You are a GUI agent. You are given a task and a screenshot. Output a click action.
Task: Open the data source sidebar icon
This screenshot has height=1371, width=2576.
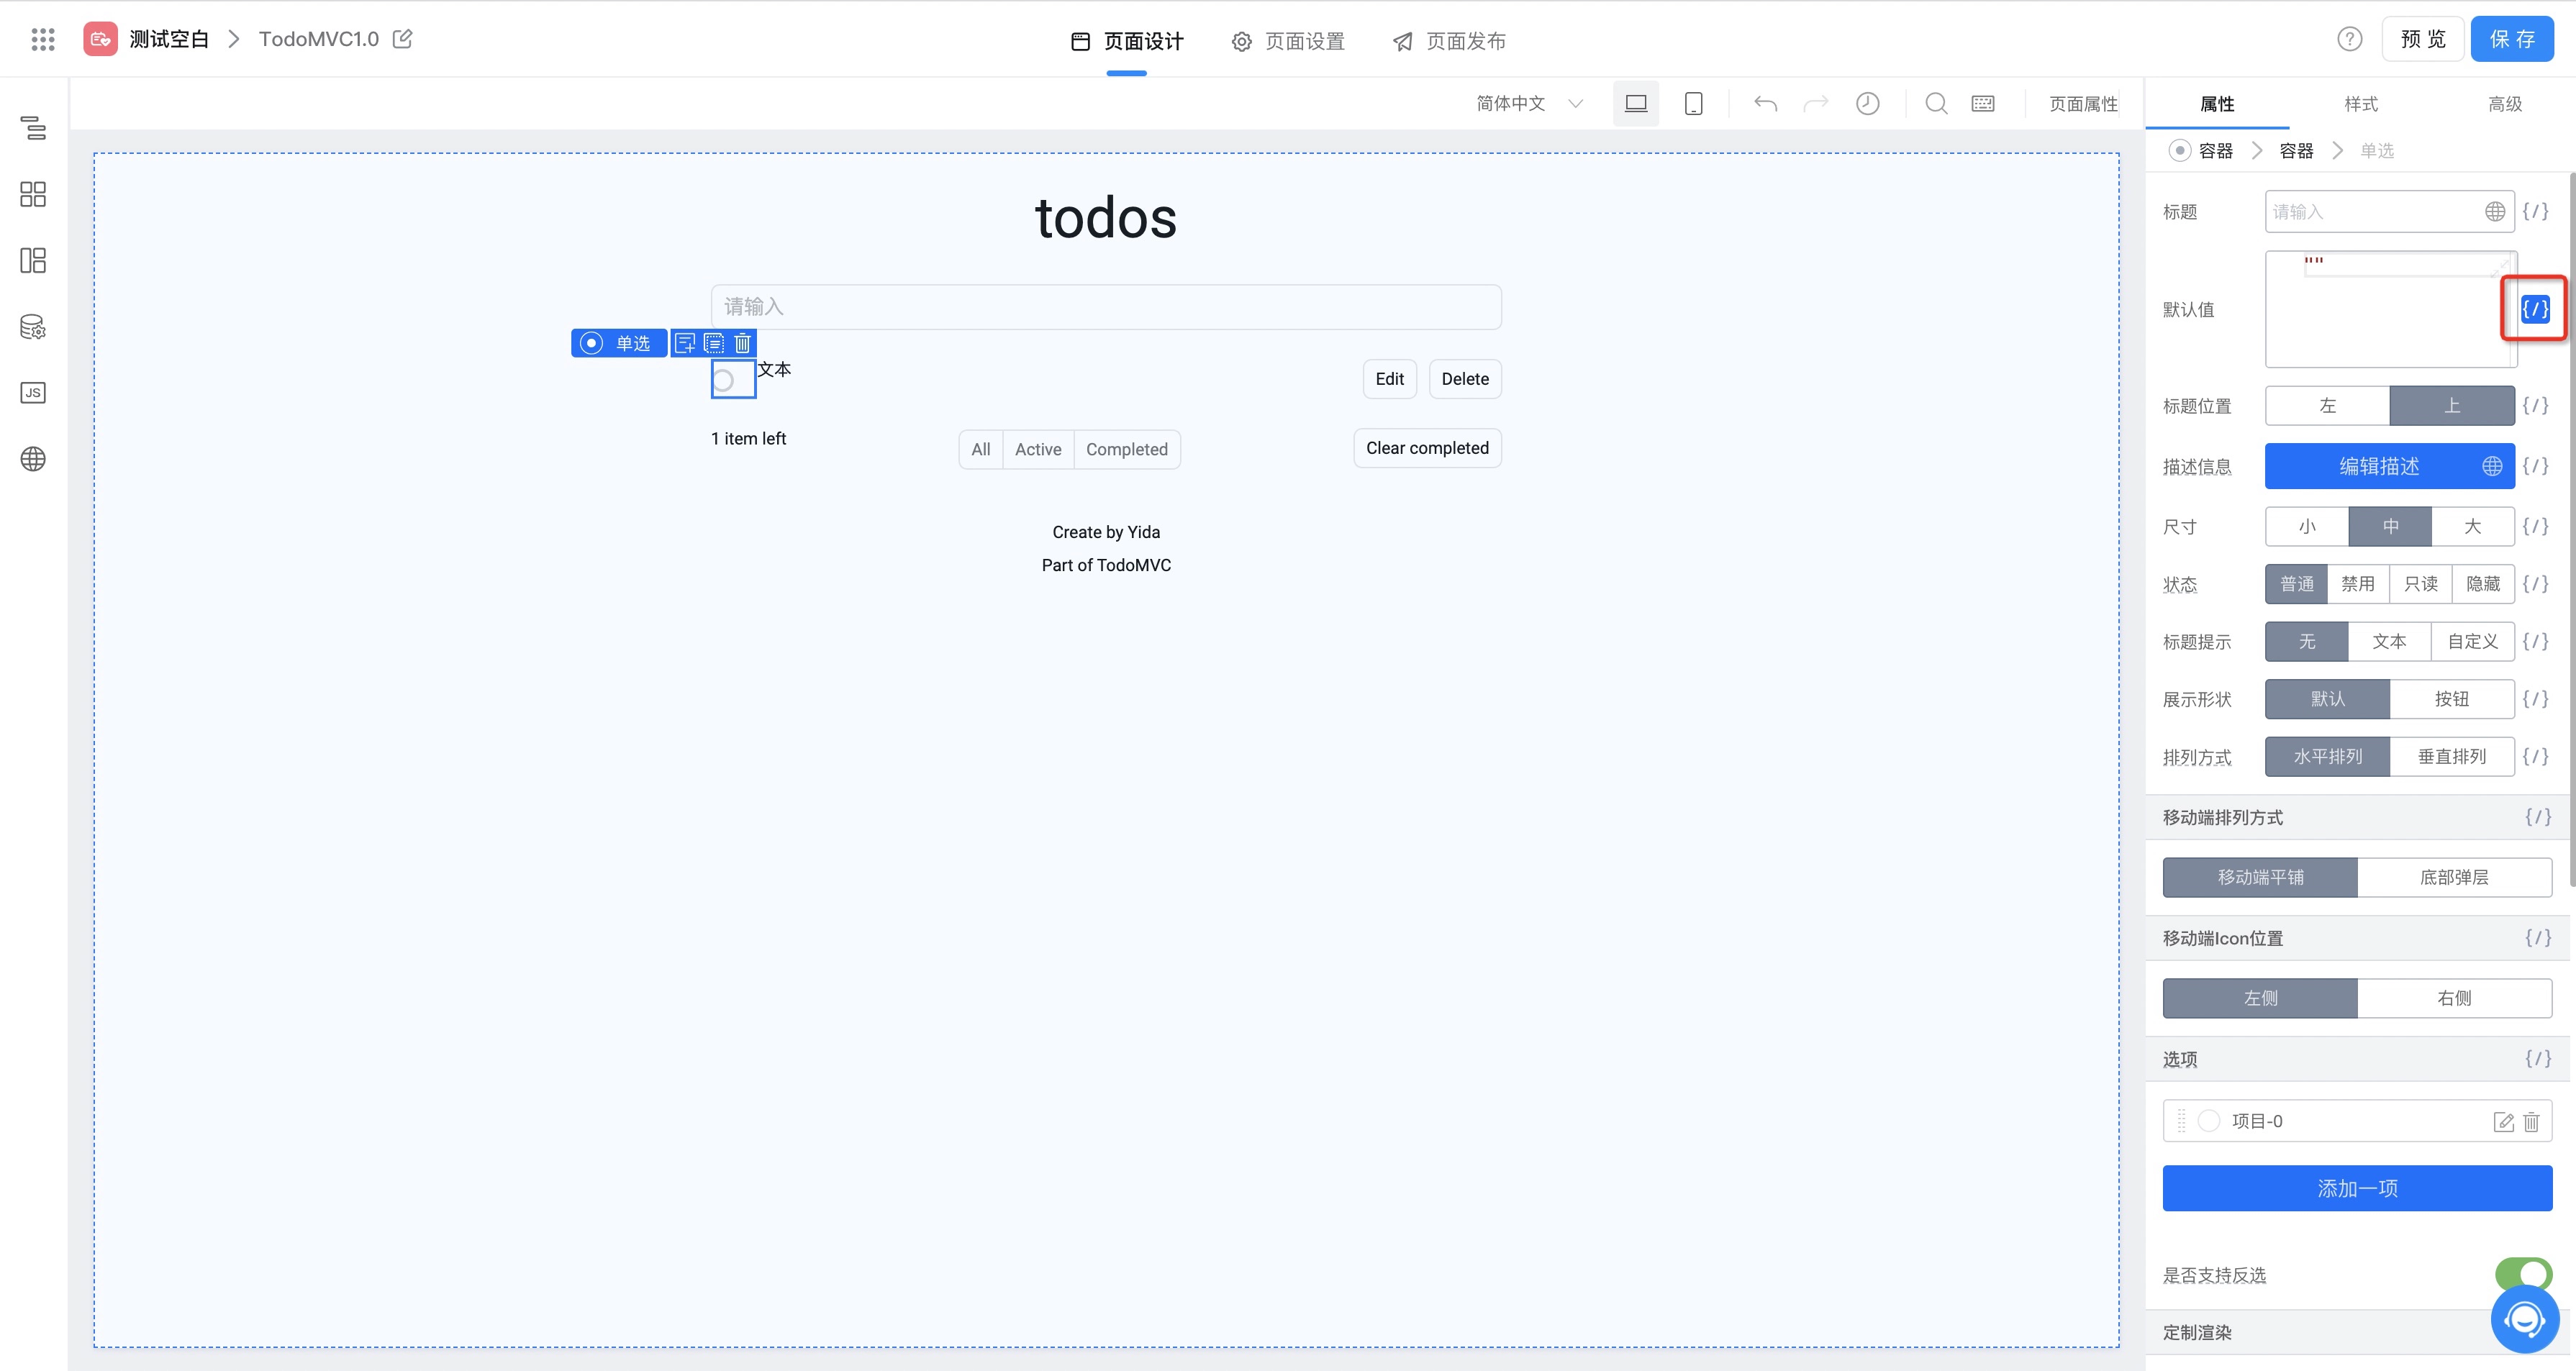33,327
